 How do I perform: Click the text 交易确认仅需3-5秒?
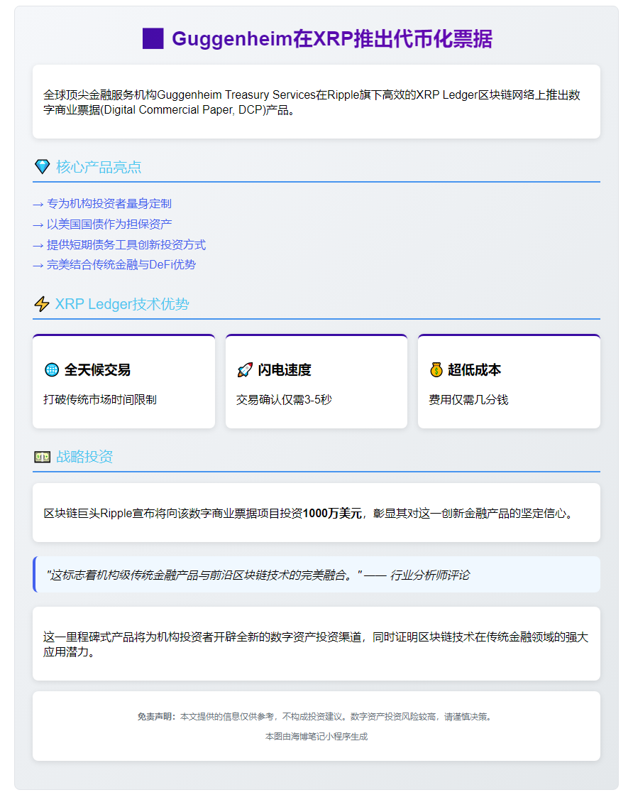coord(284,400)
